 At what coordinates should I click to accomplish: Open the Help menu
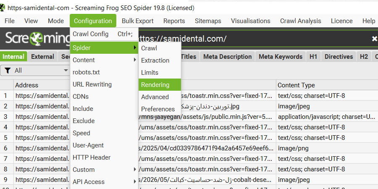pos(369,21)
